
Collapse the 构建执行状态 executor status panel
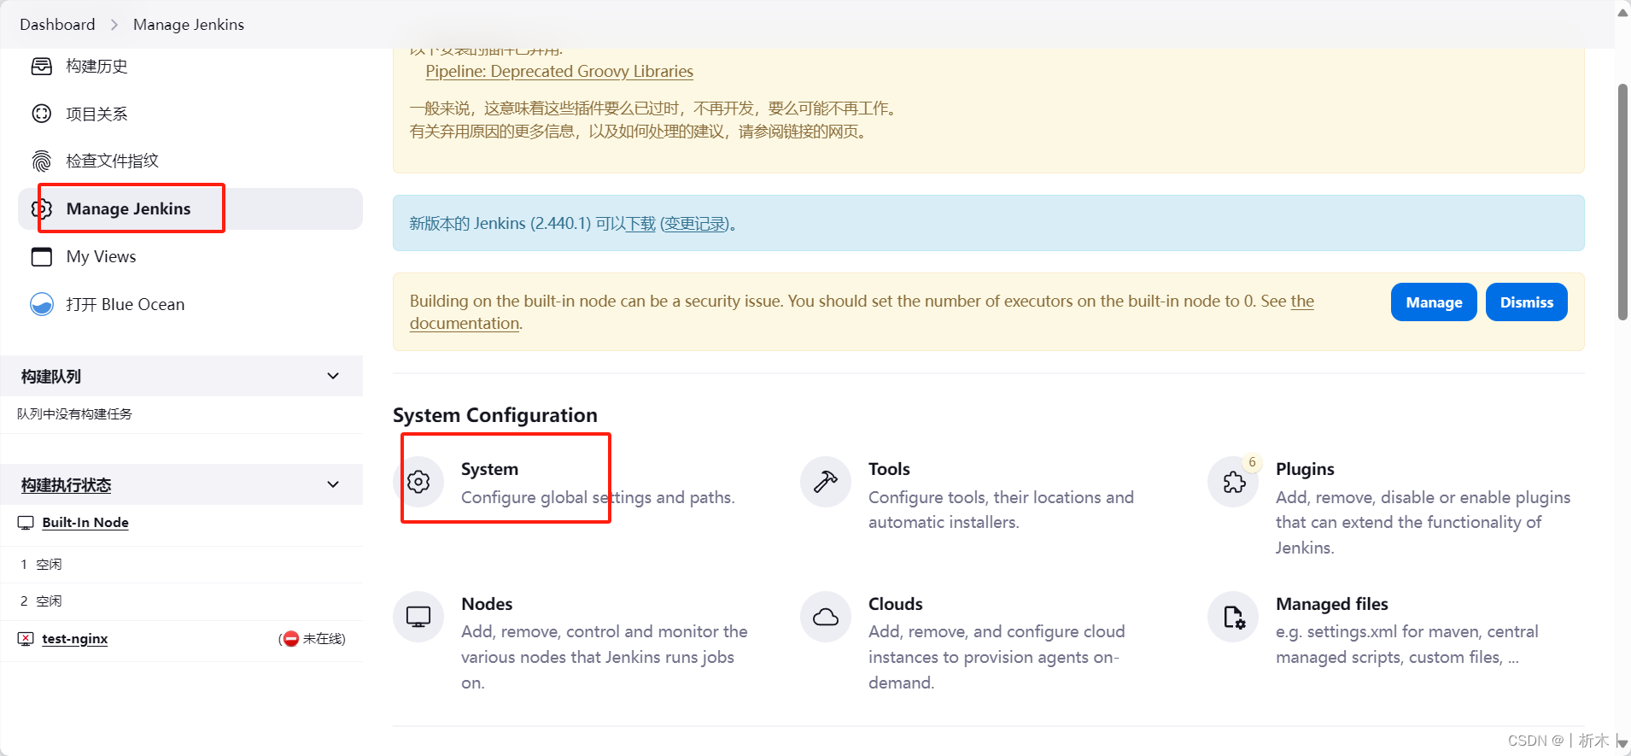click(x=333, y=484)
